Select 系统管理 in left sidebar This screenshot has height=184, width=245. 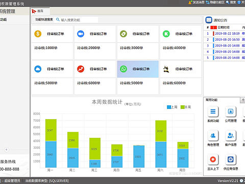[8, 11]
